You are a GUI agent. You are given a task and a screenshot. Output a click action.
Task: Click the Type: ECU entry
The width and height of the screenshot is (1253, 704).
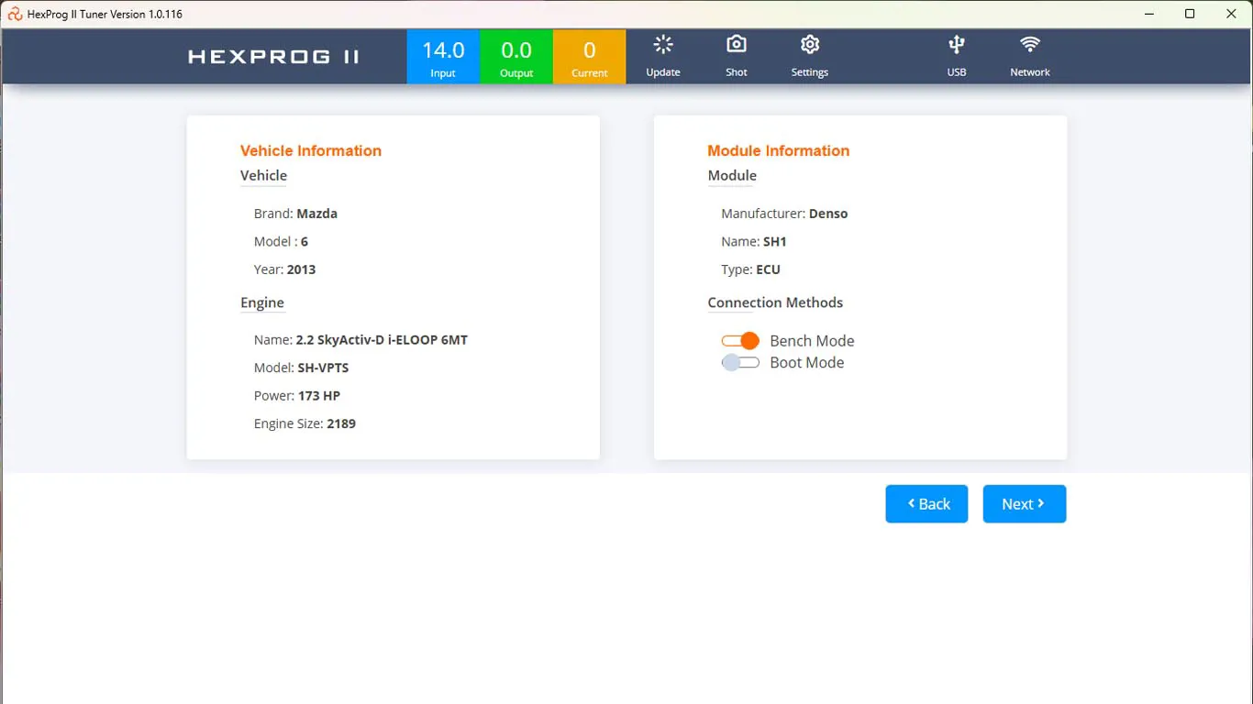point(750,269)
